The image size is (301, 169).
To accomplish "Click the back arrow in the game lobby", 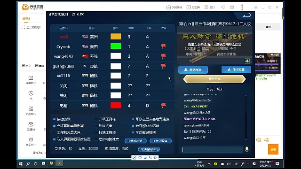I will [246, 15].
